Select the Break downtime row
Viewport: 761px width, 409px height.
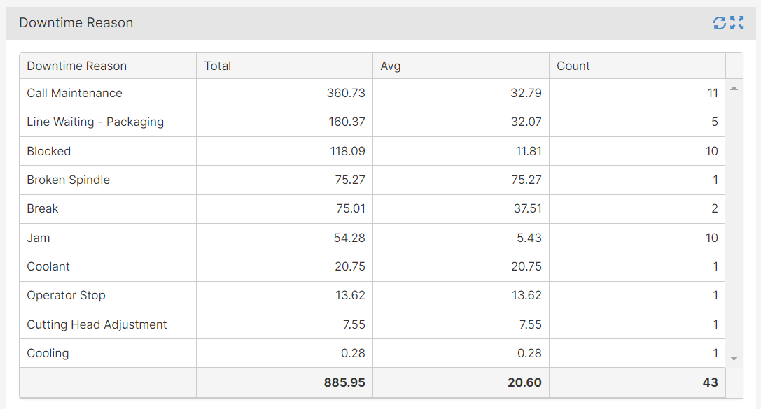click(43, 208)
